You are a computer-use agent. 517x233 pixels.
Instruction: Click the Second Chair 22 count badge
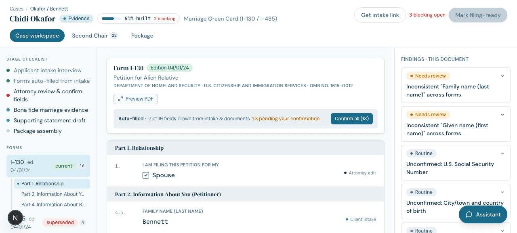pos(114,36)
